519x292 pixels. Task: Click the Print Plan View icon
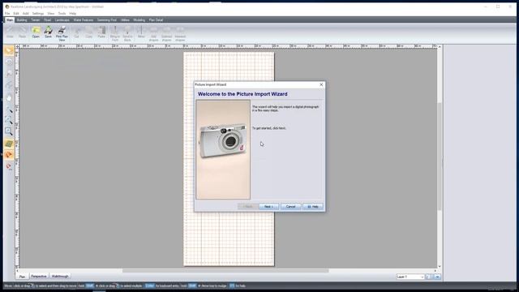62,34
